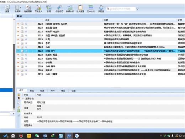Open Microsoft Word from the taskbar
This screenshot has height=139, width=185.
coord(45,136)
